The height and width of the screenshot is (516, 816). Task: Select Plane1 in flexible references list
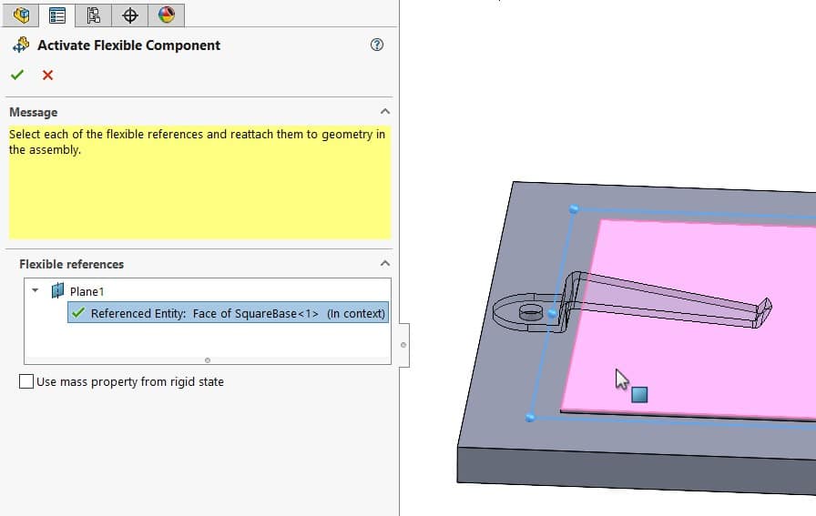click(x=87, y=291)
